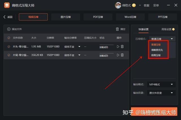Select the file name 片尾-零分猫...
Image resolution: width=181 pixels, height=120 pixels.
point(21,55)
